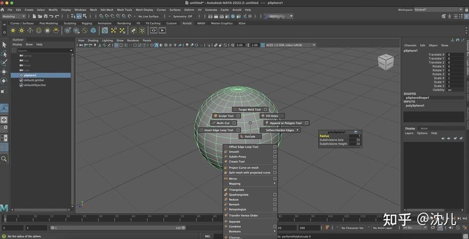Switch to the Arnold shelf tab
Viewport: 469px width, 239px height.
point(187,23)
